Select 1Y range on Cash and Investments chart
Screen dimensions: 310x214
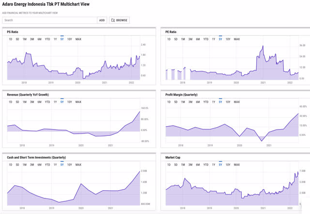click(x=55, y=165)
